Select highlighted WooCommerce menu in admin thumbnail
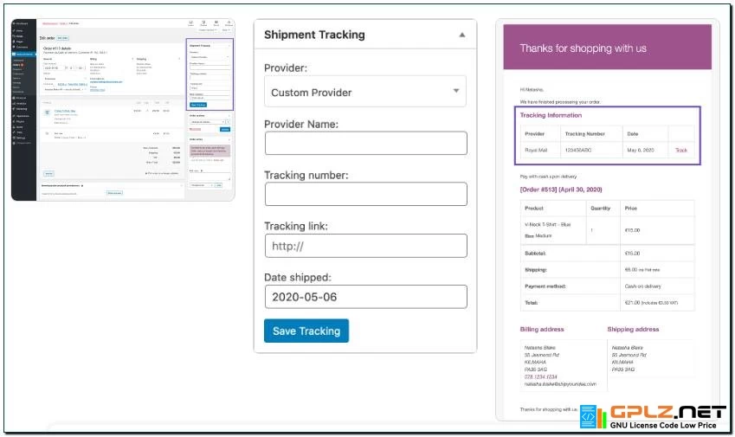This screenshot has width=735, height=437. coord(23,55)
